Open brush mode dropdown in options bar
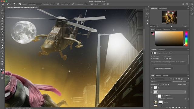The image size is (194, 109). pos(35,4)
